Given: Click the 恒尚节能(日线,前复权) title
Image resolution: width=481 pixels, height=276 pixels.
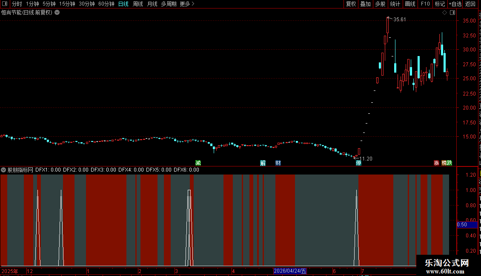Looking at the screenshot, I should (27, 13).
